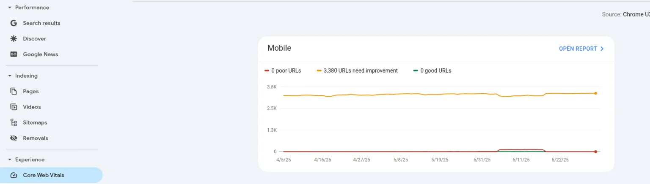Collapse the Indexing section arrow
650x184 pixels.
(x=10, y=76)
